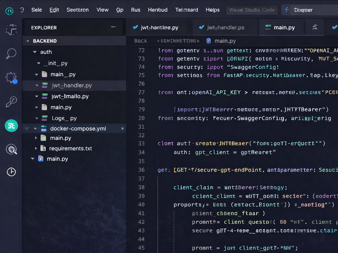Click the Back breadcrumb
The image size is (338, 253).
tap(141, 41)
